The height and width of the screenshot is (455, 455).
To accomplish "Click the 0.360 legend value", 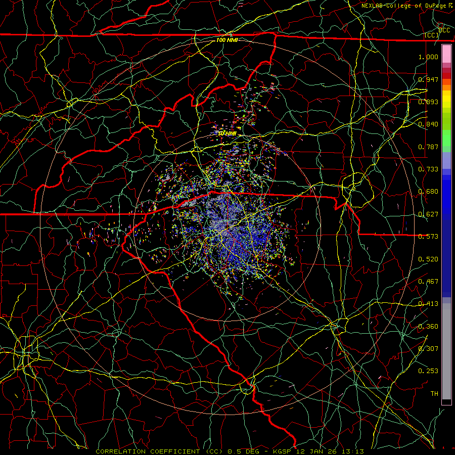I will [428, 327].
